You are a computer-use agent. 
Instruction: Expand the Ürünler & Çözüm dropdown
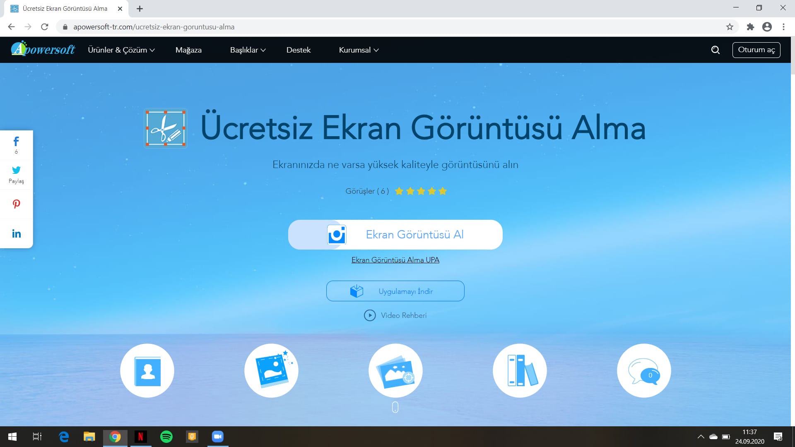121,50
